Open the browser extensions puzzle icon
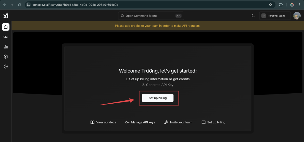The width and height of the screenshot is (304, 142). (x=281, y=5)
